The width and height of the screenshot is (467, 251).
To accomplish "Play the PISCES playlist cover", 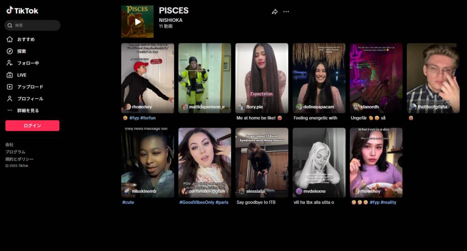I will [x=137, y=22].
